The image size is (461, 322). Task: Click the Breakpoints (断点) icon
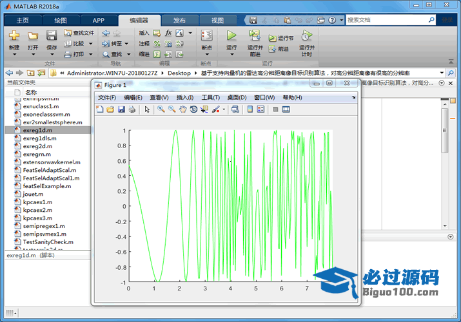coord(207,35)
